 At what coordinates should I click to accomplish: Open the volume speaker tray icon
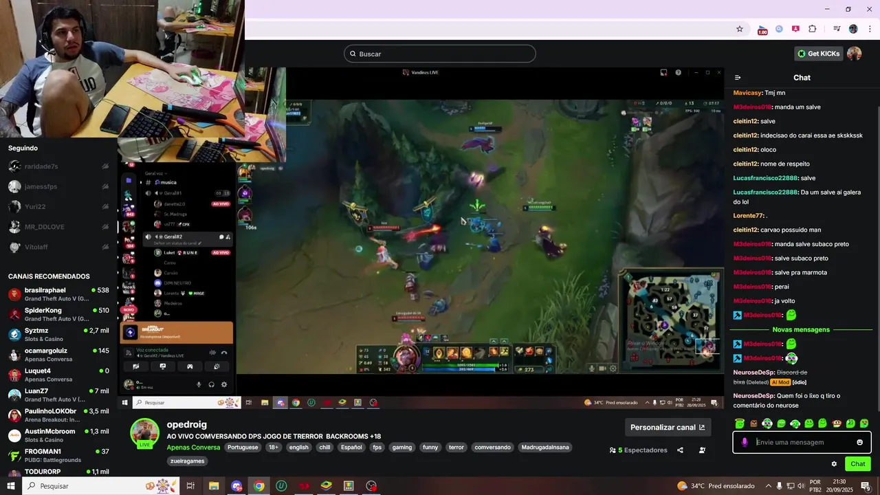click(800, 486)
